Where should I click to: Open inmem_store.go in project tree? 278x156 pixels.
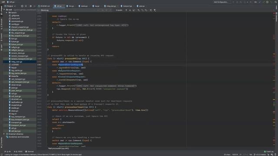click(x=17, y=53)
